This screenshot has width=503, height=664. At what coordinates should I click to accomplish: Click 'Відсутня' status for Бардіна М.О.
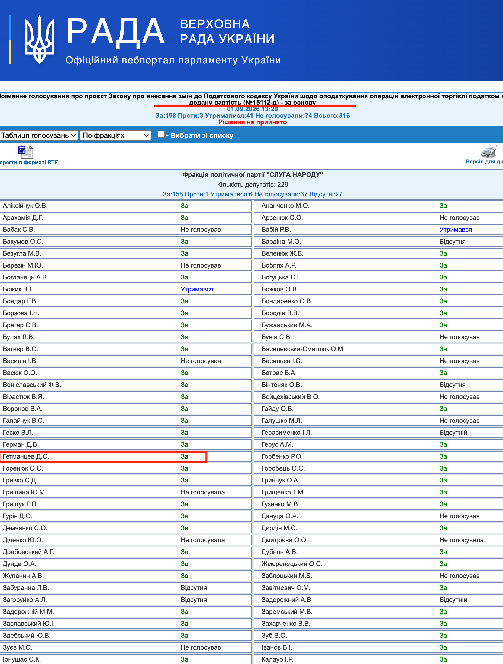[452, 242]
